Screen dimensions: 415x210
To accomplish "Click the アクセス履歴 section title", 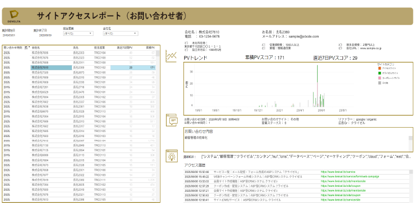I will pyautogui.click(x=195, y=165).
